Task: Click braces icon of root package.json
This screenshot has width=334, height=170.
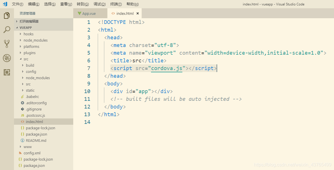Action: [20, 165]
